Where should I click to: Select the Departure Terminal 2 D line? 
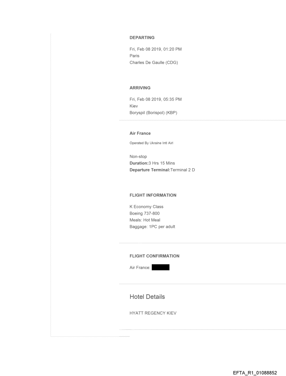pos(162,170)
